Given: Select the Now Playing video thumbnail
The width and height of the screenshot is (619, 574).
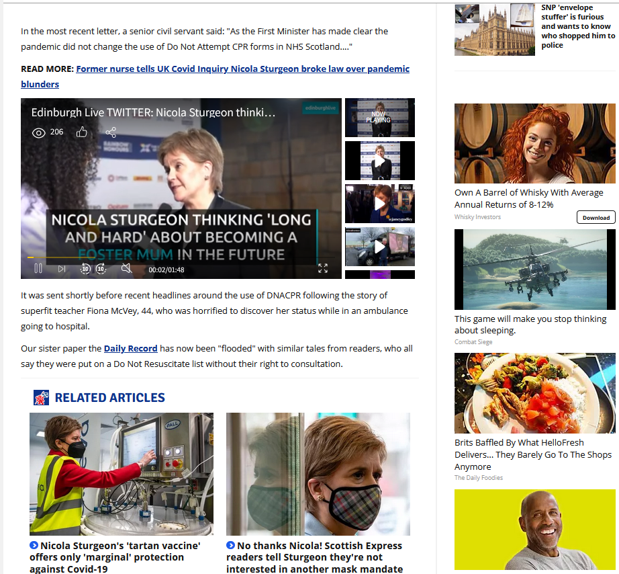Looking at the screenshot, I should pos(380,118).
